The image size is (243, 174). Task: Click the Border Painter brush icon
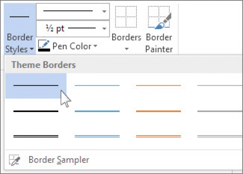[159, 18]
